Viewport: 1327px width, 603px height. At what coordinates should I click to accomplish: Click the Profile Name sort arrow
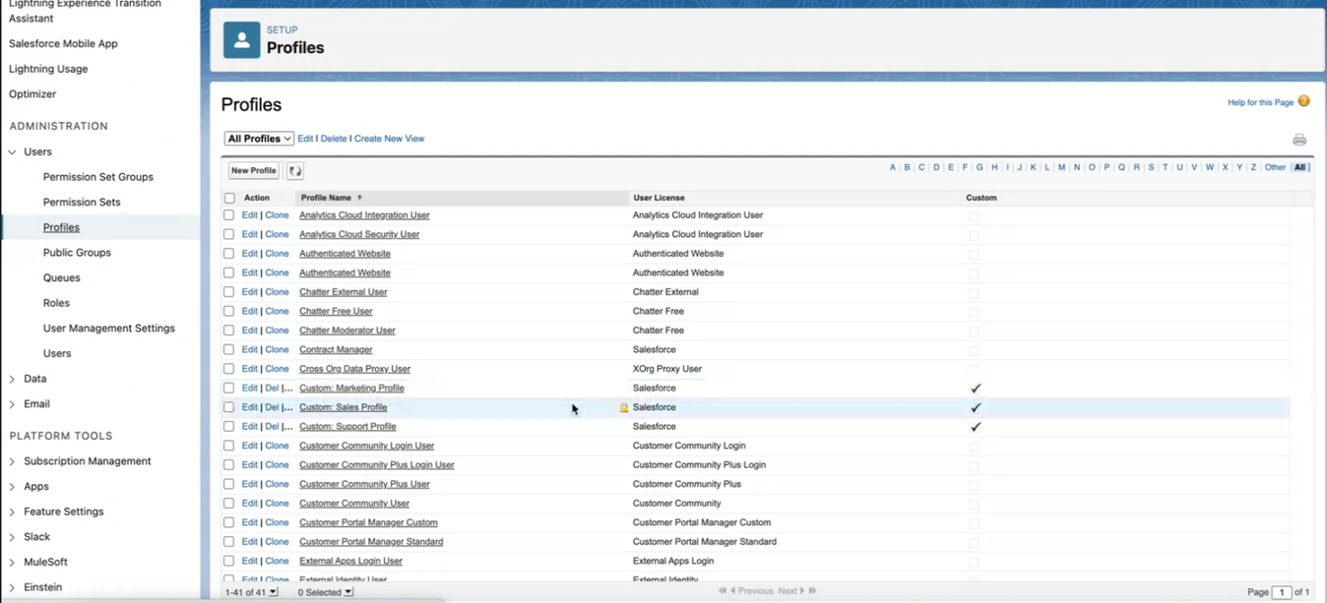[359, 198]
